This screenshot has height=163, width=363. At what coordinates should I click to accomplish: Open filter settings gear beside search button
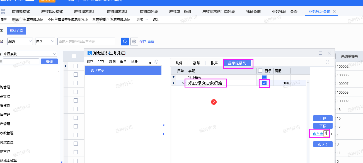pyautogui.click(x=134, y=42)
